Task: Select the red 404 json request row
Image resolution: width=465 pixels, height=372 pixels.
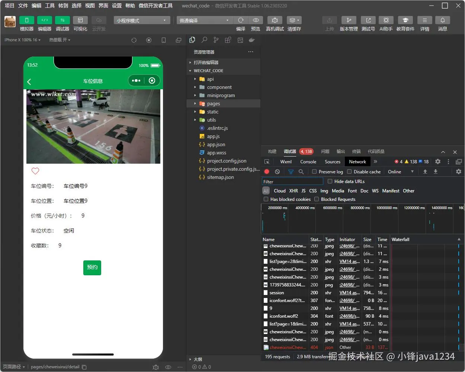Action: pyautogui.click(x=325, y=347)
